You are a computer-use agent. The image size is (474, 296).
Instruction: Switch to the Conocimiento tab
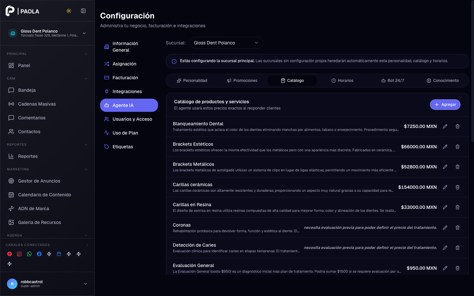click(x=443, y=81)
